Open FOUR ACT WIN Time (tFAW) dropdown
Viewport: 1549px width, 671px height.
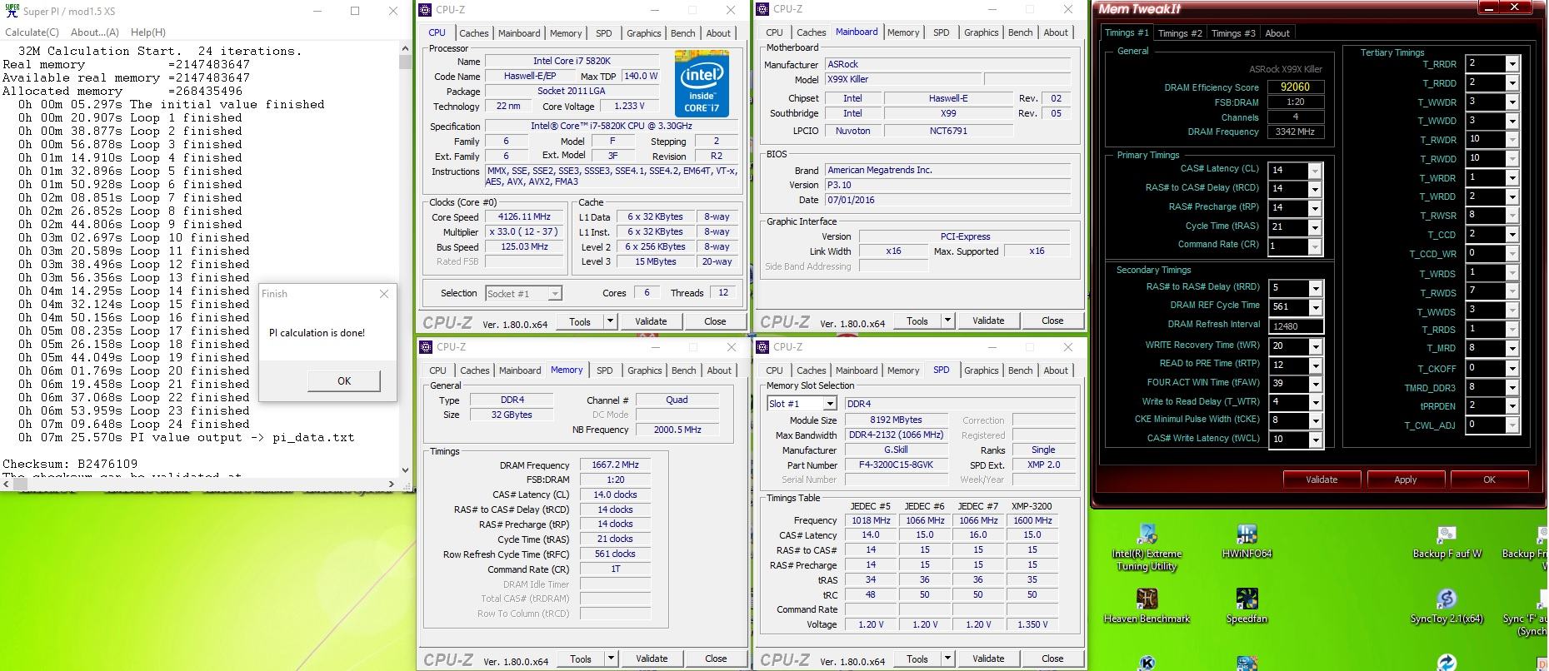tap(1316, 384)
